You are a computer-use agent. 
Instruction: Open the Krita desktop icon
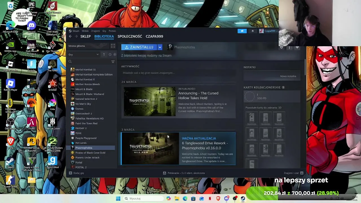pos(52,104)
